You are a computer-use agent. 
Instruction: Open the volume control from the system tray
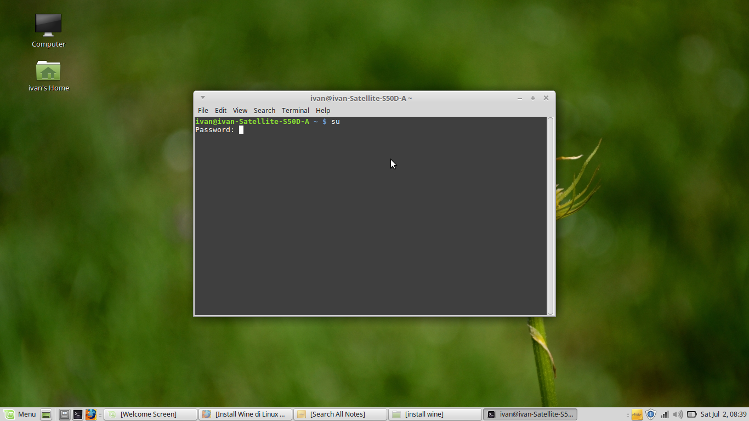coord(678,414)
